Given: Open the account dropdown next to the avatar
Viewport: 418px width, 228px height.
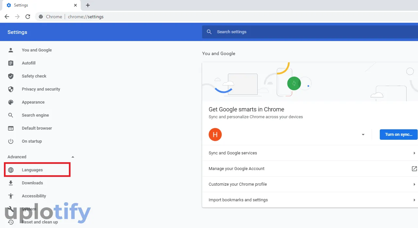Looking at the screenshot, I should click(363, 135).
